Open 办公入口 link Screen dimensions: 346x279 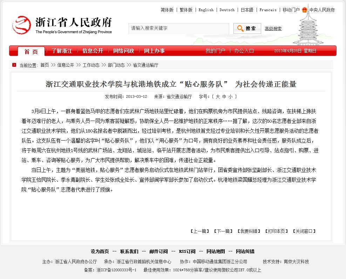pyautogui.click(x=244, y=51)
